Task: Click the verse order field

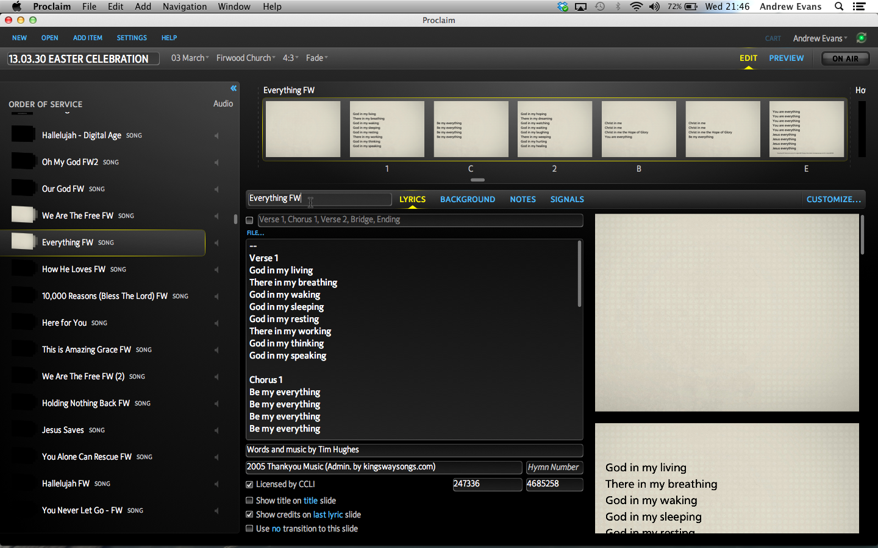Action: point(420,220)
